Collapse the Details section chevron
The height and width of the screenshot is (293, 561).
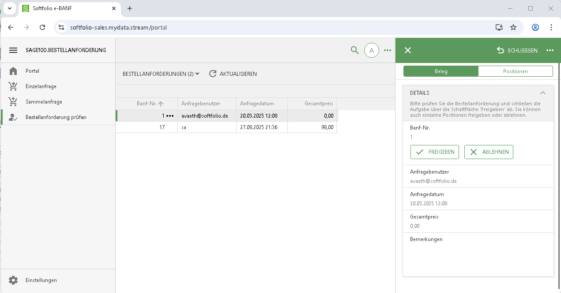[x=543, y=93]
